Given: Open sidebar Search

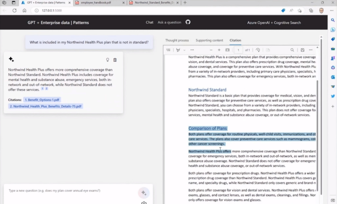Looking at the screenshot, I should [333, 20].
